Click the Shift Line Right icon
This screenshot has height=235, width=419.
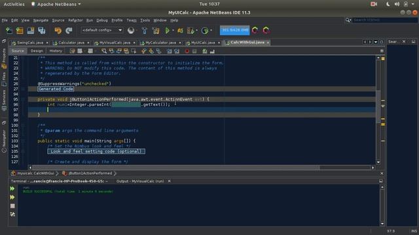click(177, 51)
